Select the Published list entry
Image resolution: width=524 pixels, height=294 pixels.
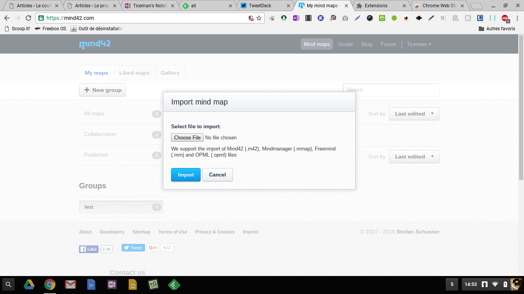click(x=121, y=155)
